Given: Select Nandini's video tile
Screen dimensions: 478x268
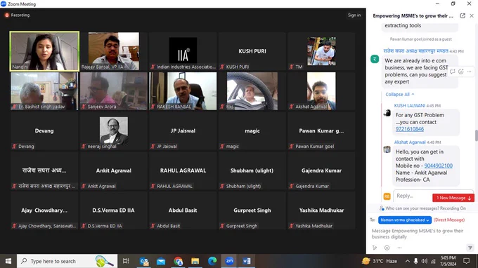Looking at the screenshot, I should click(x=44, y=51).
